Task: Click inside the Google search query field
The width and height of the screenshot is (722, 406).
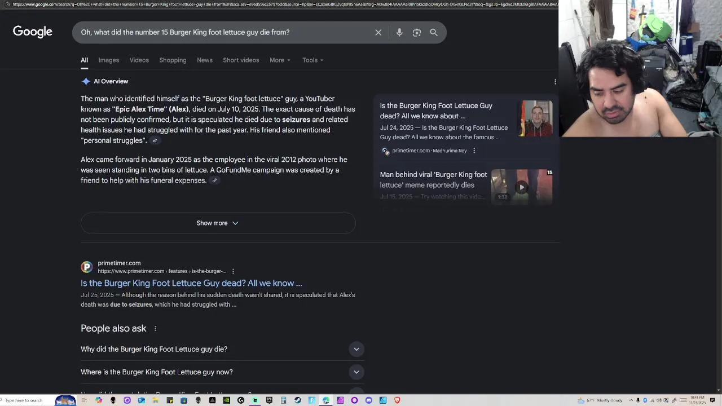Action: [226, 33]
